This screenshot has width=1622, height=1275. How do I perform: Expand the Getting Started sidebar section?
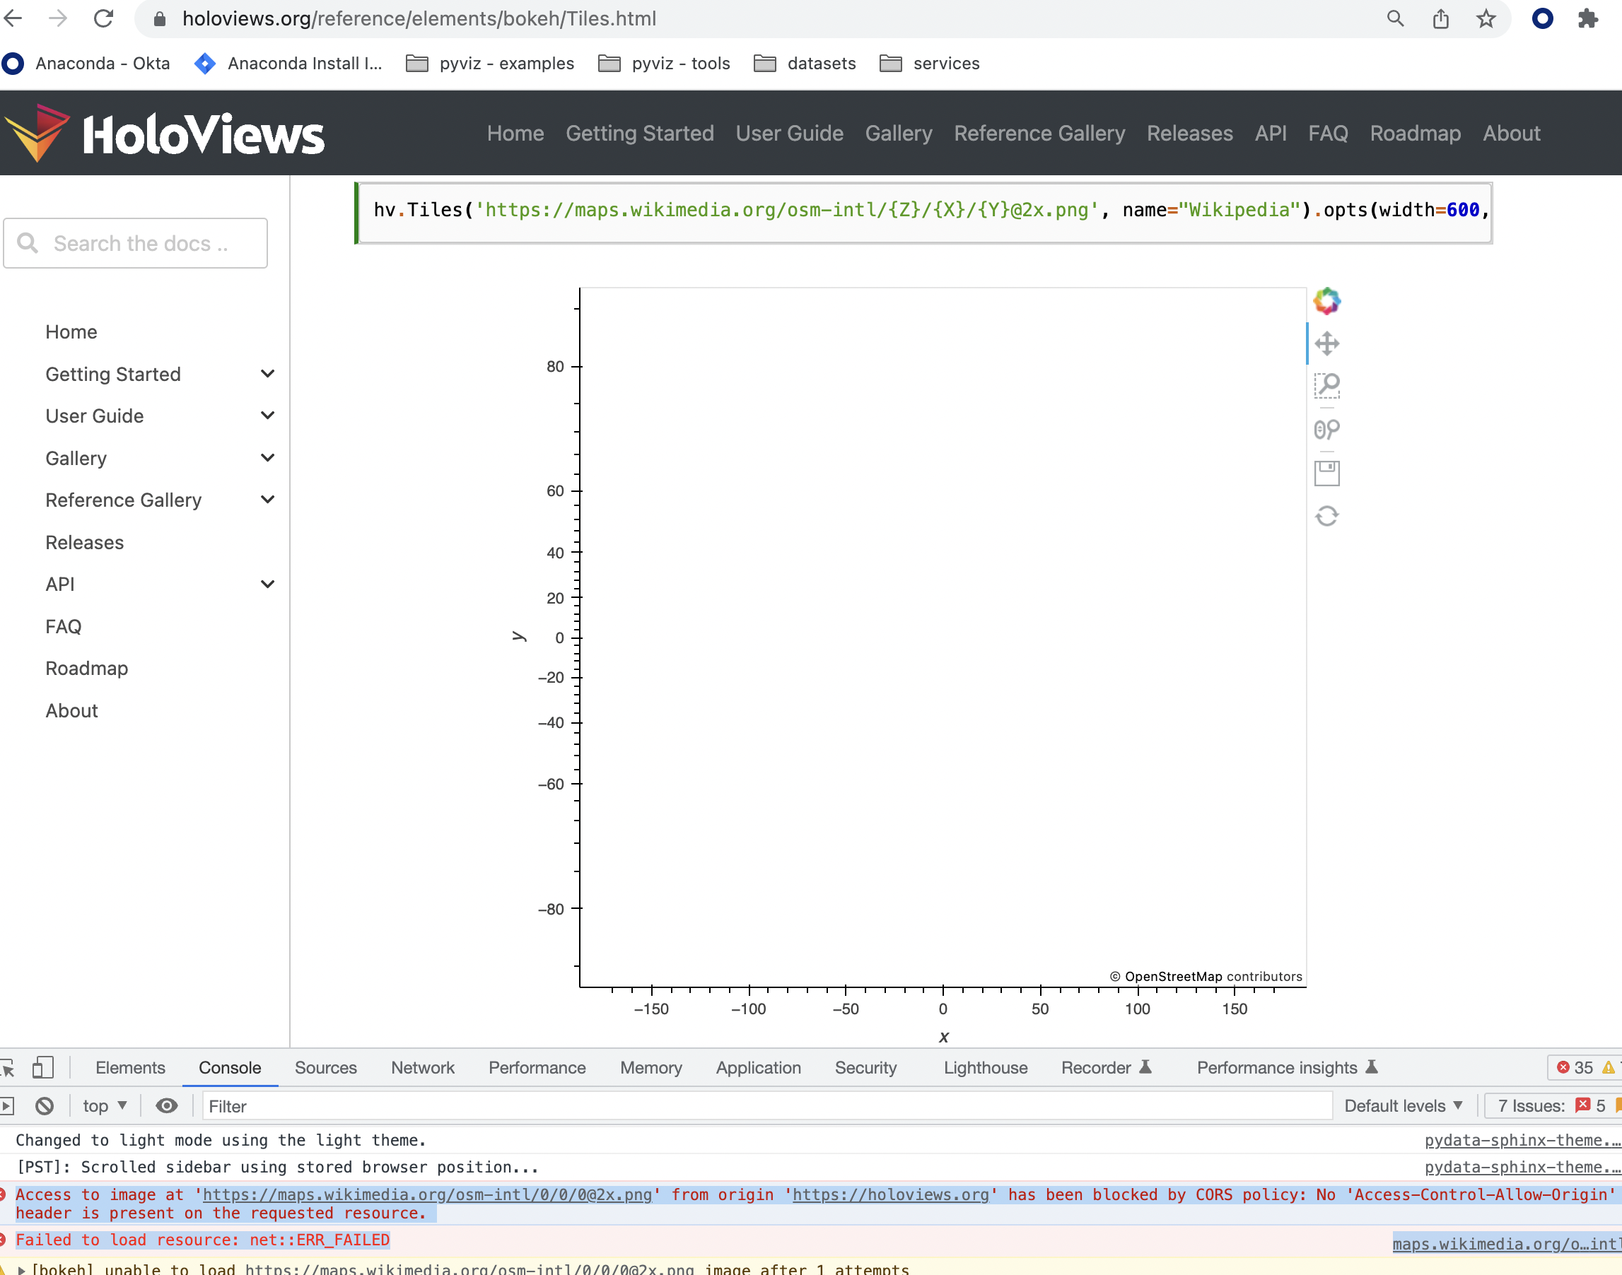pyautogui.click(x=267, y=374)
